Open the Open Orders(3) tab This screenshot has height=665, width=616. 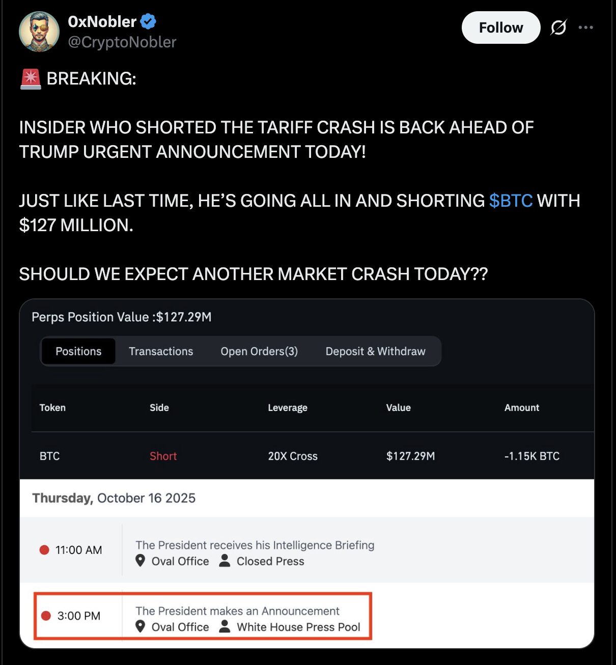click(x=259, y=351)
